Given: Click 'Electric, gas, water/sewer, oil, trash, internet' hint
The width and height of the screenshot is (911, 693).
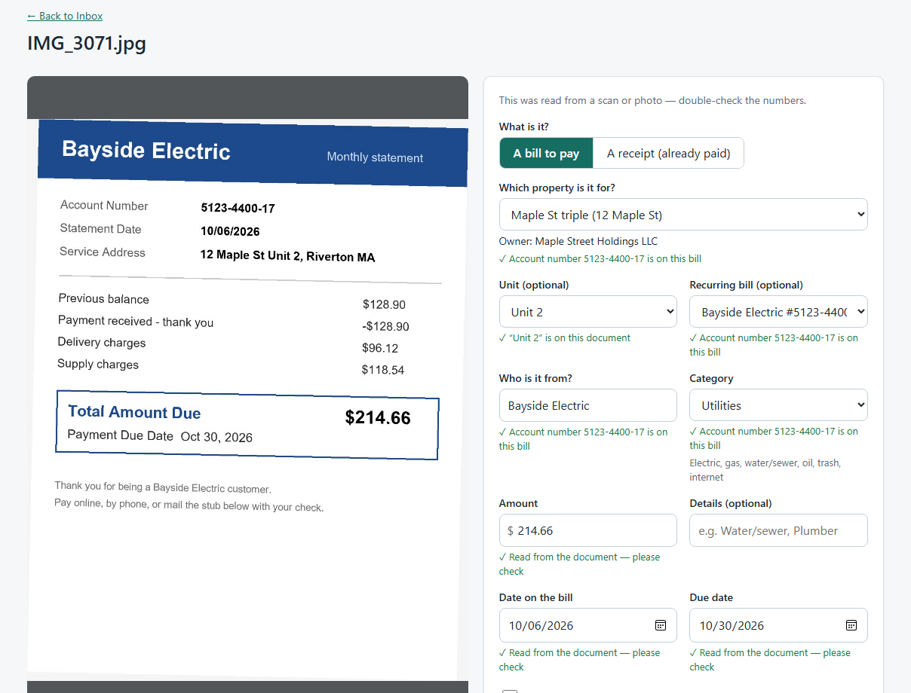Looking at the screenshot, I should point(765,470).
